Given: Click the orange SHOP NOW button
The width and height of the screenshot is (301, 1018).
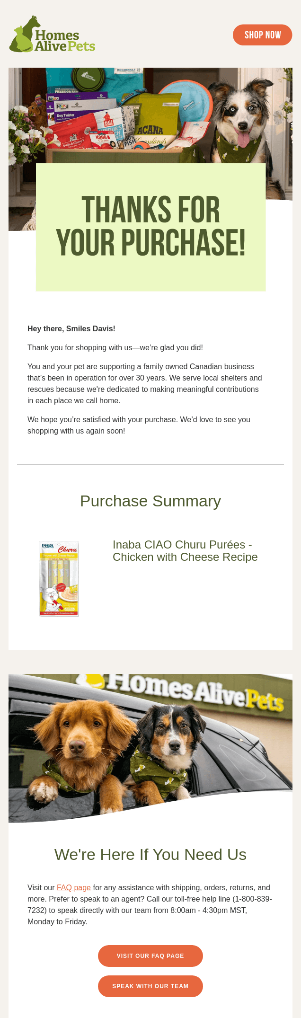Looking at the screenshot, I should [262, 35].
